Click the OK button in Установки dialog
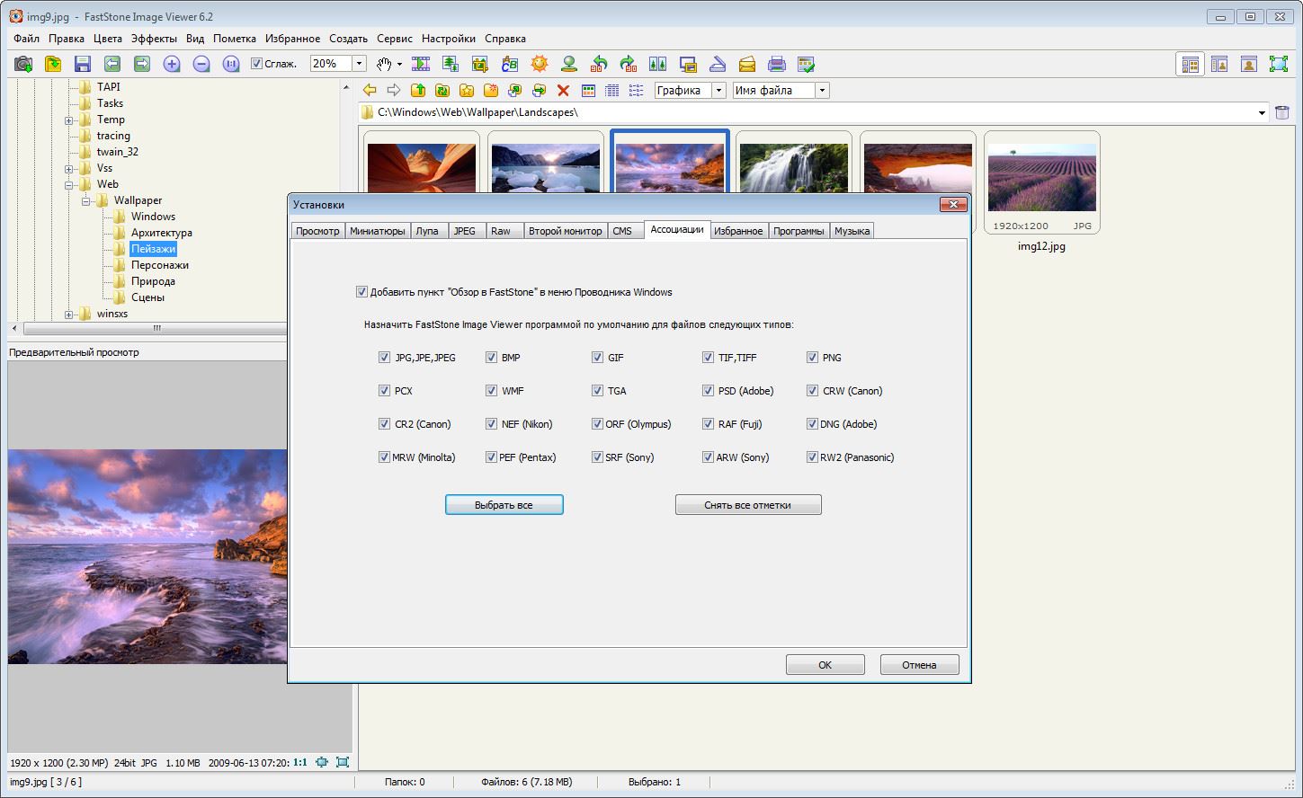 tap(825, 665)
